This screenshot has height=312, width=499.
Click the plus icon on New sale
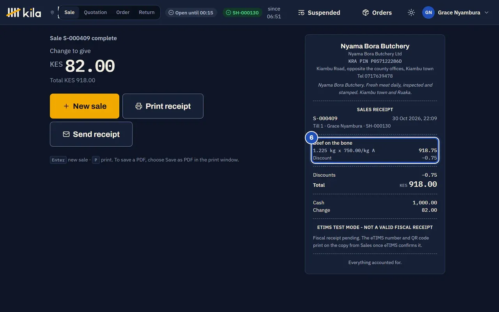pos(66,106)
